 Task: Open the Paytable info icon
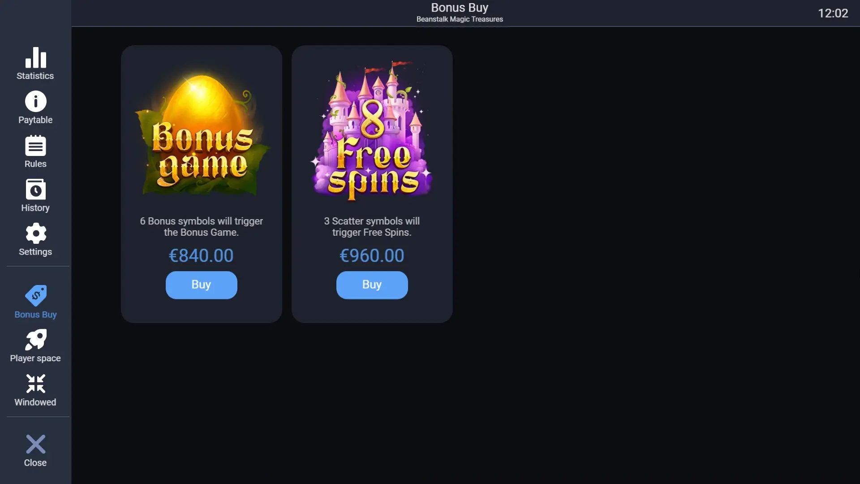(35, 101)
